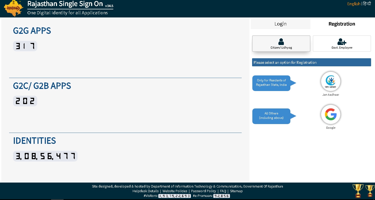The image size is (375, 200).
Task: Click version label v34.5
Action: click(x=109, y=5)
